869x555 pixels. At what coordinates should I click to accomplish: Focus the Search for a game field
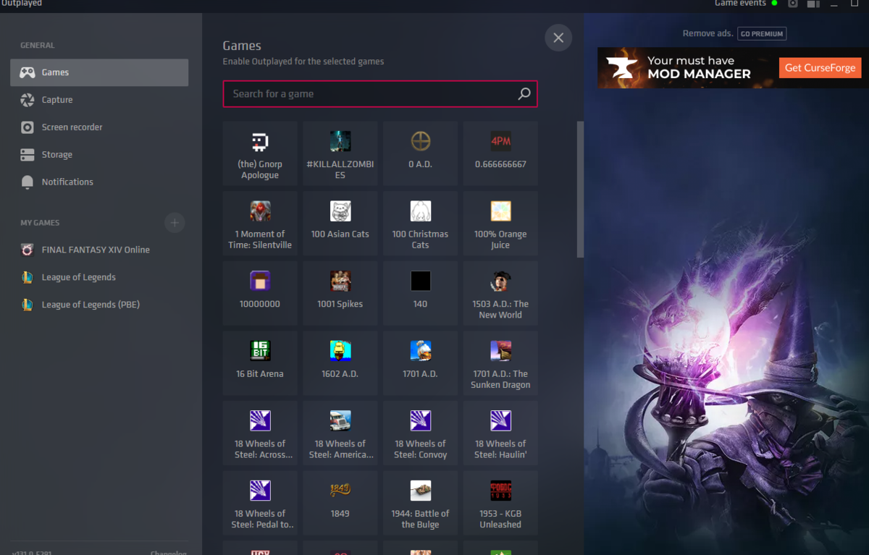pyautogui.click(x=380, y=94)
